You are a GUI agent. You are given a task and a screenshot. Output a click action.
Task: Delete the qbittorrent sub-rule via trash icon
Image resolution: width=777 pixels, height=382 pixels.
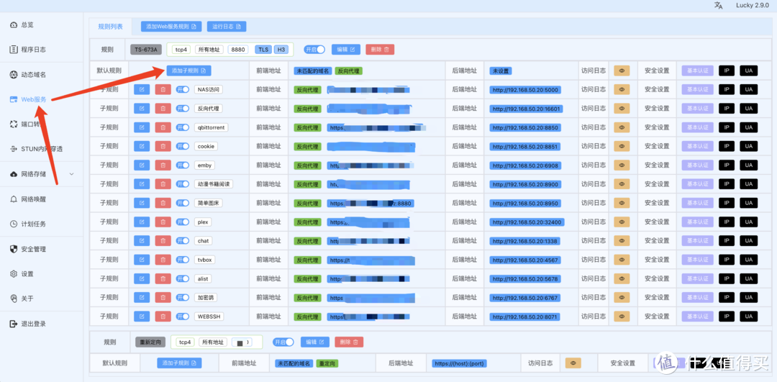(163, 127)
